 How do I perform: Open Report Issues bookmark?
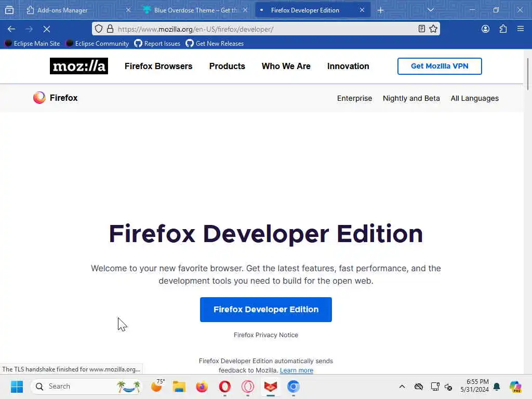[x=157, y=44]
